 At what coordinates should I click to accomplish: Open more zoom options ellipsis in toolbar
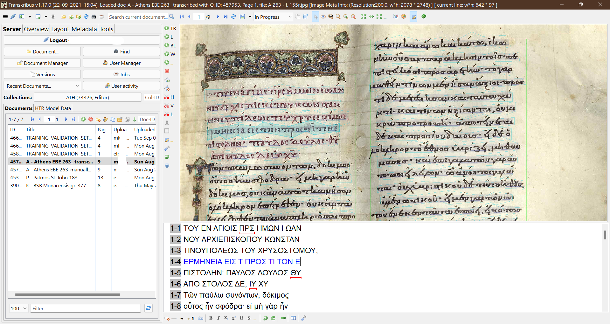(385, 17)
